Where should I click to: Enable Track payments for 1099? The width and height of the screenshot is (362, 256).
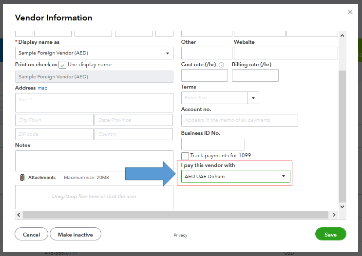[185, 156]
